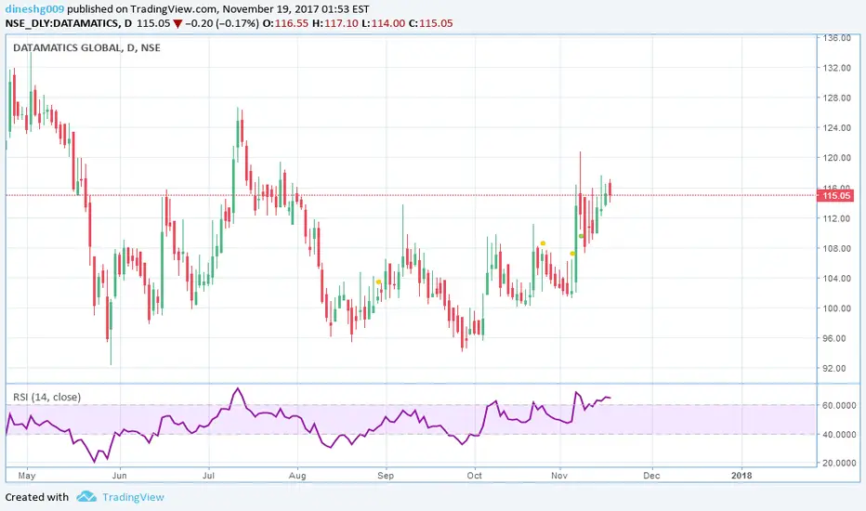Click the TradingView text link at bottom
The image size is (866, 511).
click(x=133, y=497)
